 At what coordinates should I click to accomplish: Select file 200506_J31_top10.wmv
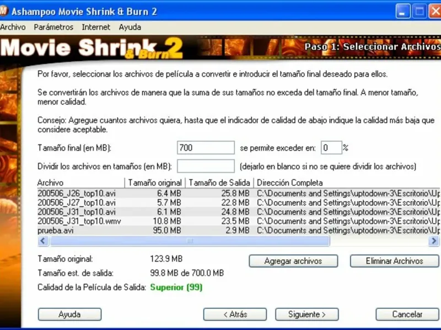coord(79,221)
